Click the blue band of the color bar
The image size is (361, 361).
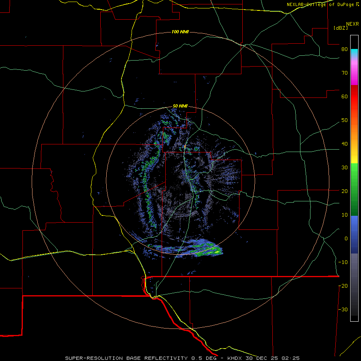354,235
